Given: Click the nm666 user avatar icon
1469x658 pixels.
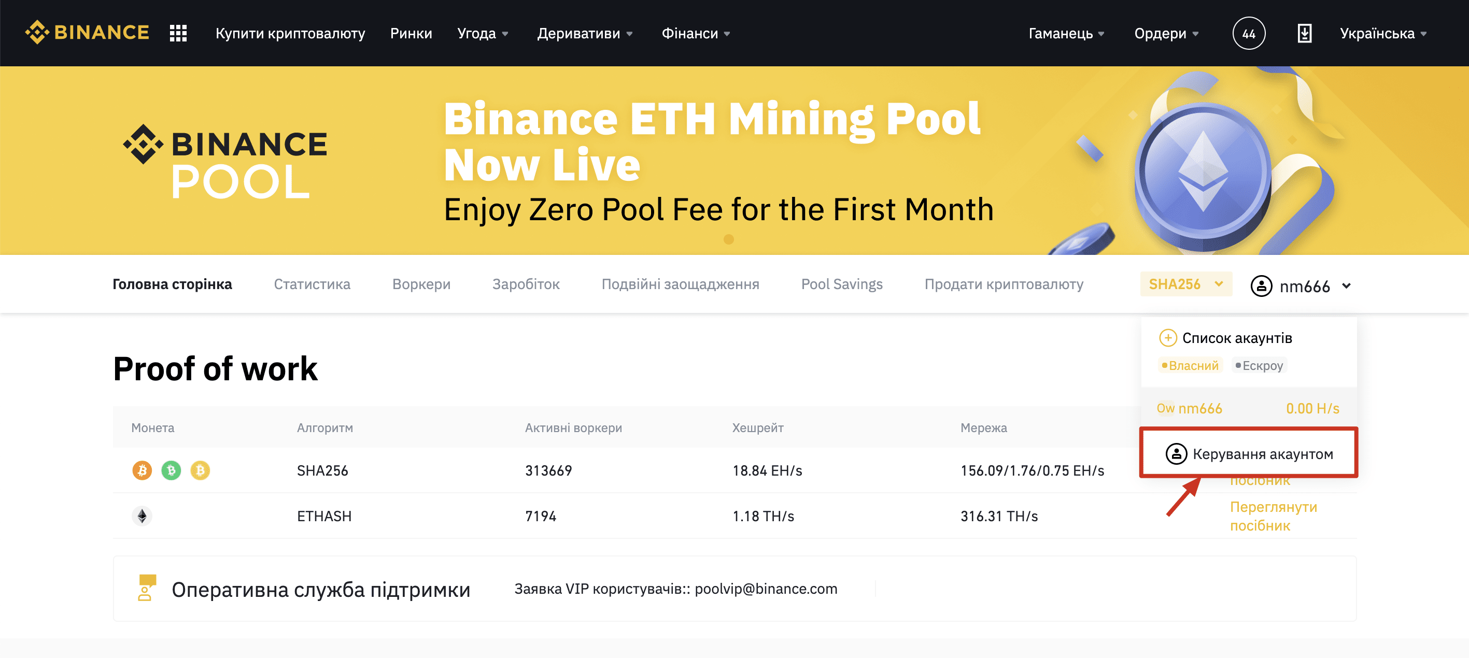Looking at the screenshot, I should coord(1261,285).
